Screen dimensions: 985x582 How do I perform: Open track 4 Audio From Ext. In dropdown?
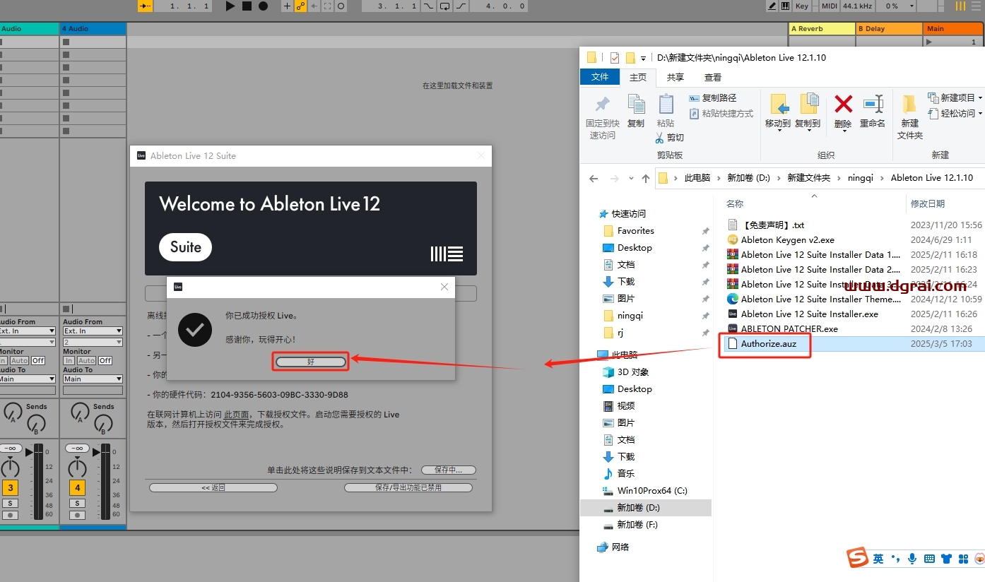coord(93,331)
